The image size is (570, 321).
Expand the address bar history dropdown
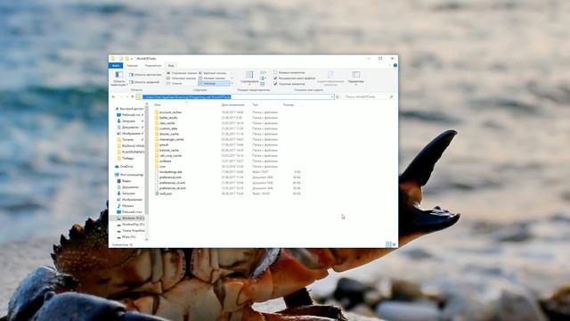(332, 97)
